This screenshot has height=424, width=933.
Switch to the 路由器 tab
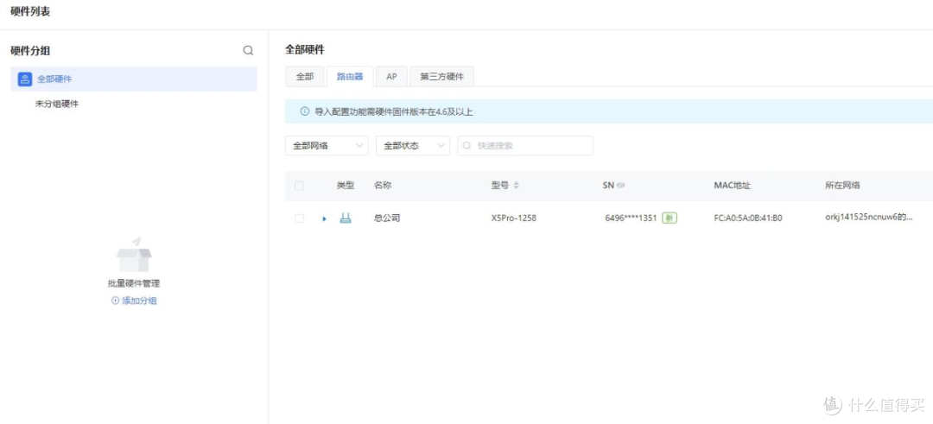pos(350,77)
